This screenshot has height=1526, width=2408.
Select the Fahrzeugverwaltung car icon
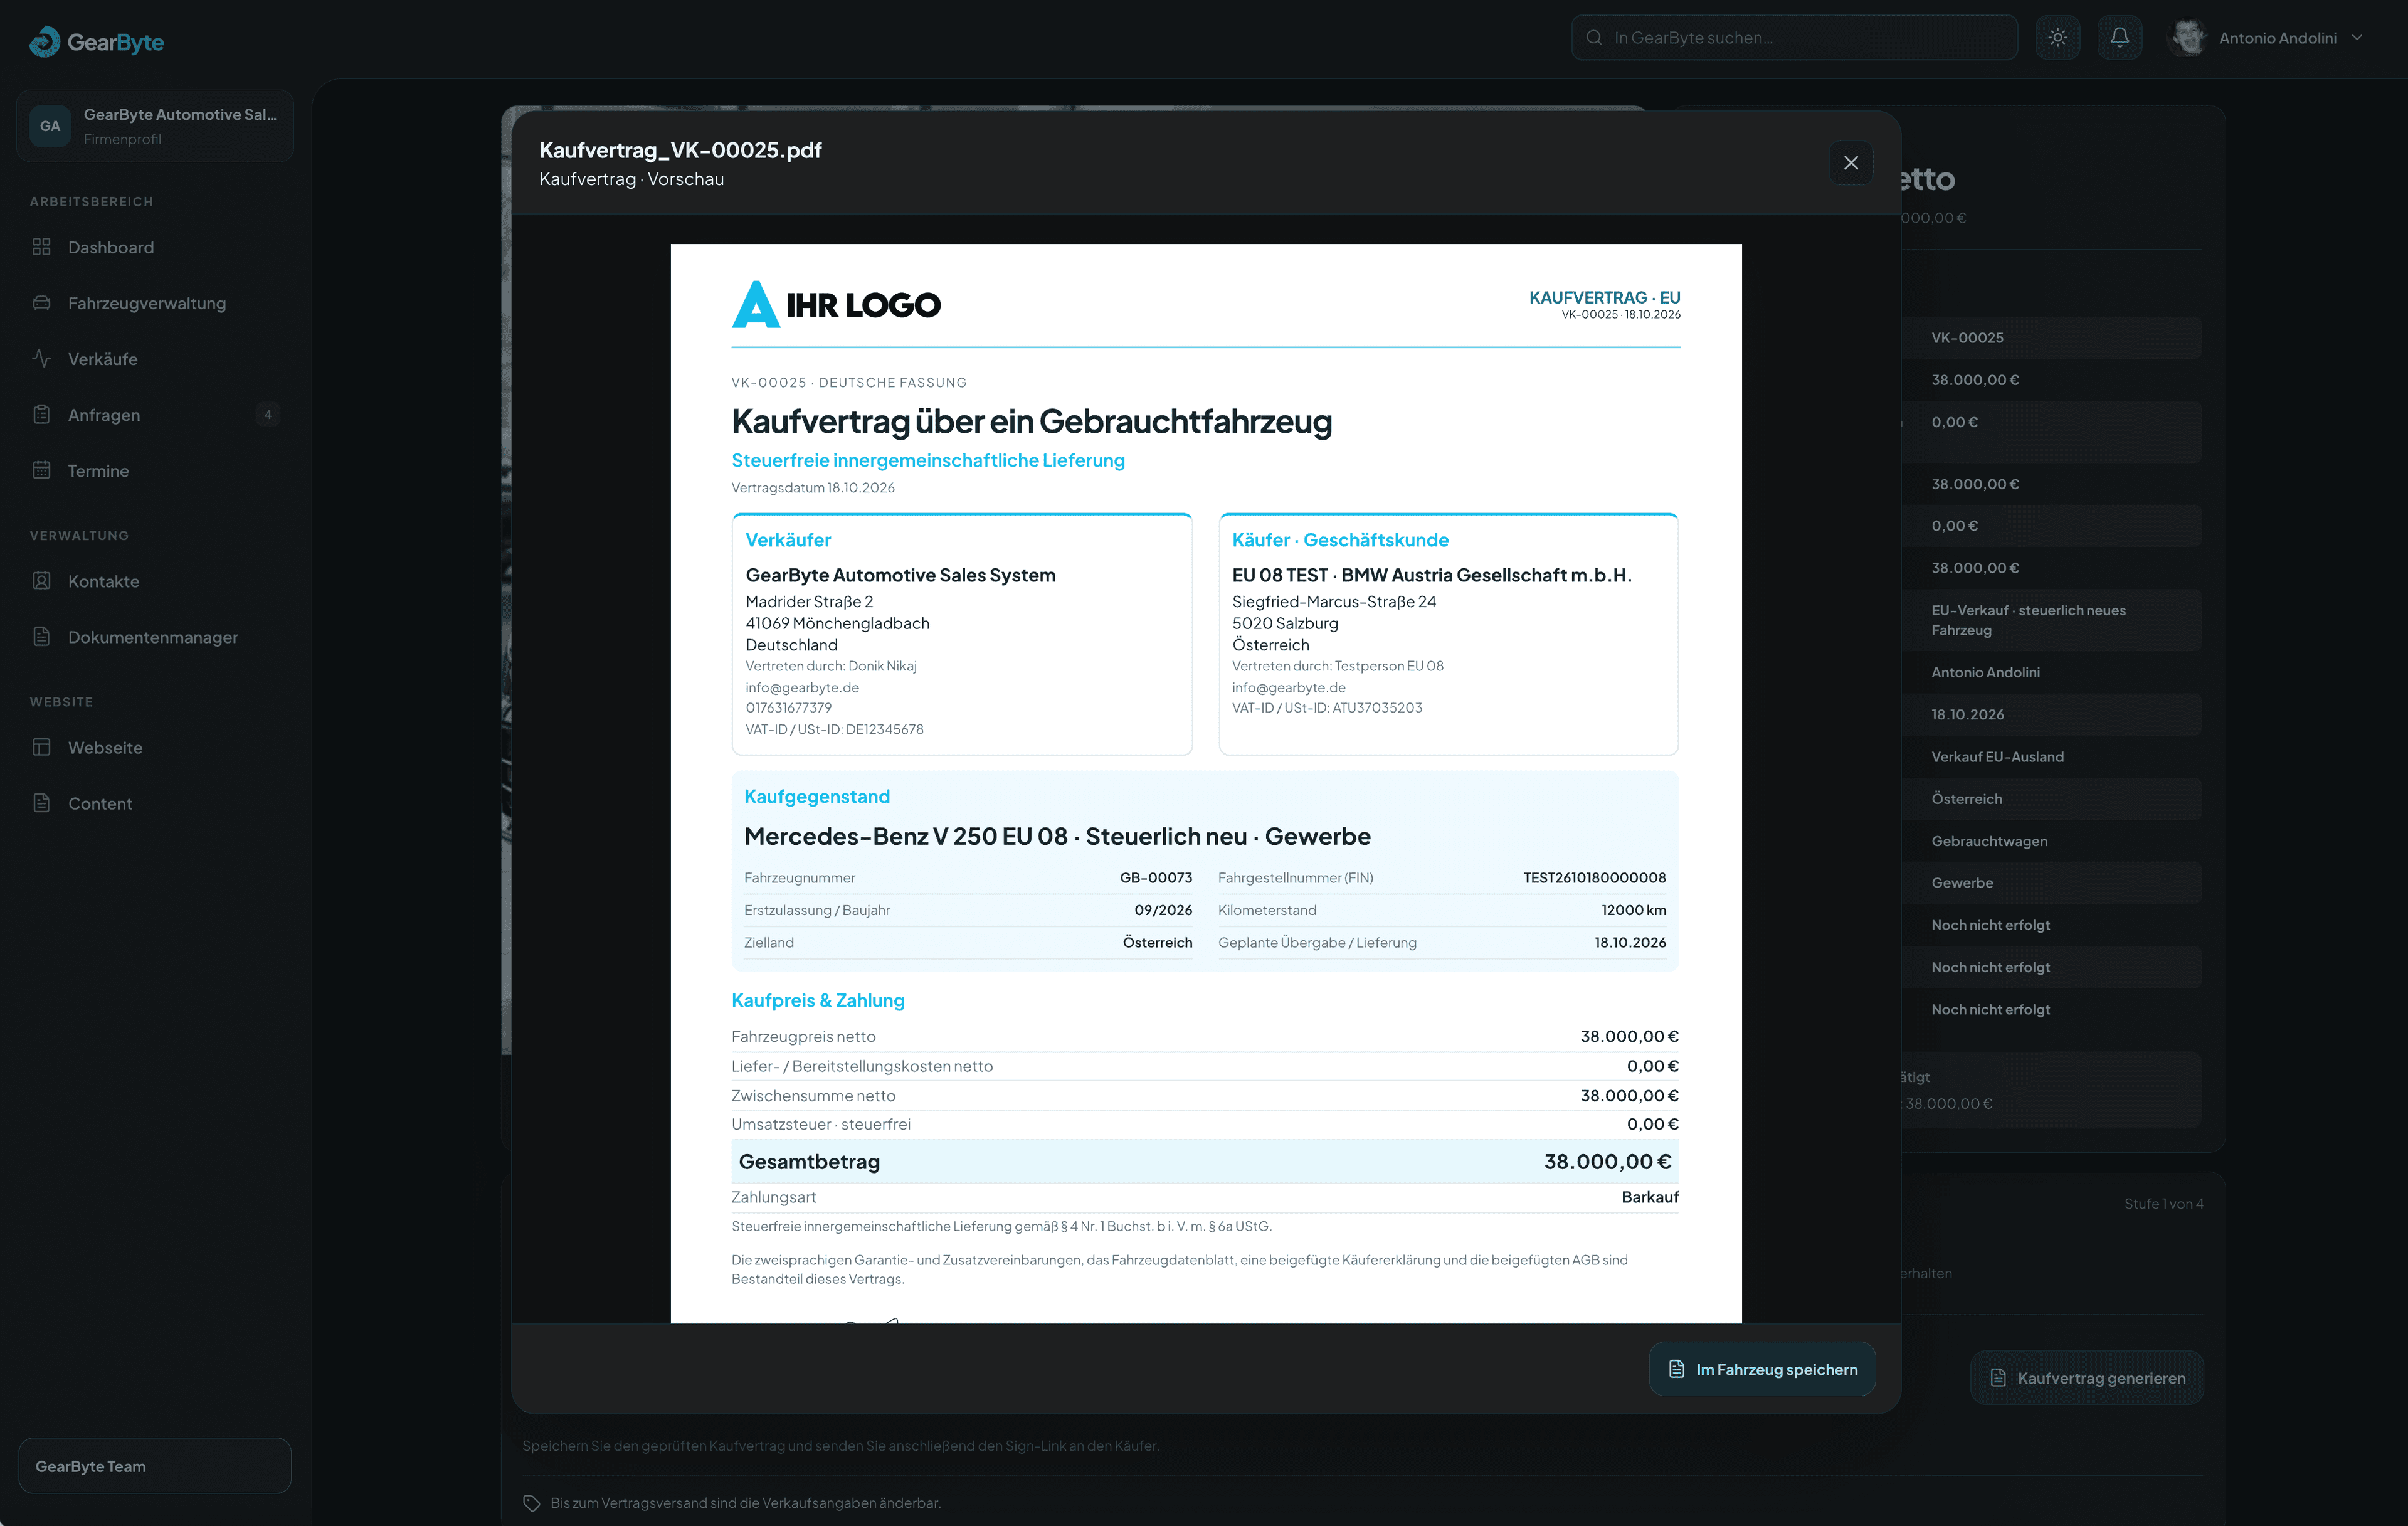tap(41, 303)
